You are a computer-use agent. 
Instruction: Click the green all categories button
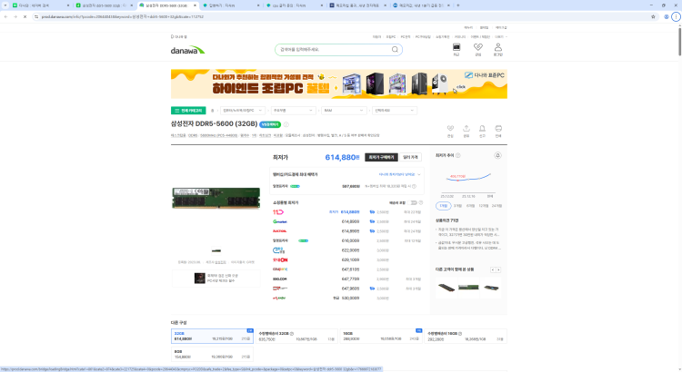coord(186,110)
